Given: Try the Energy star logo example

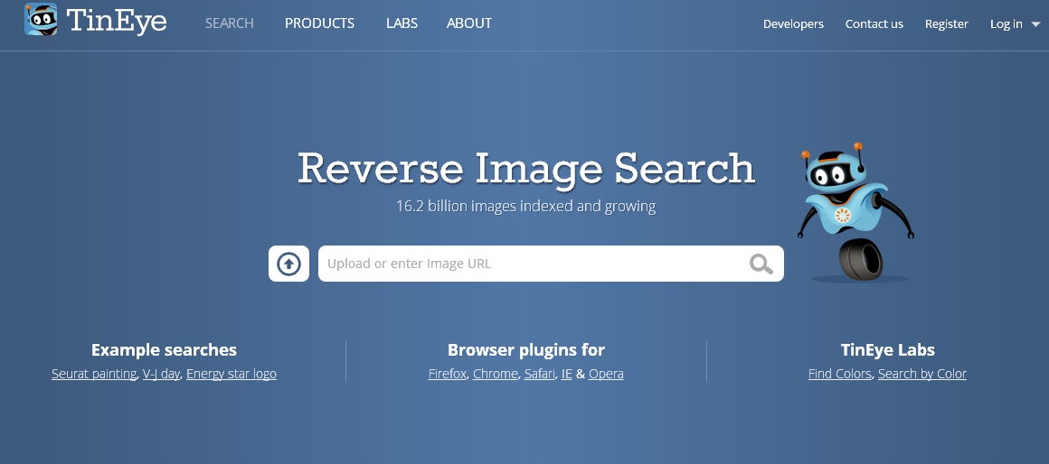Looking at the screenshot, I should pyautogui.click(x=232, y=374).
